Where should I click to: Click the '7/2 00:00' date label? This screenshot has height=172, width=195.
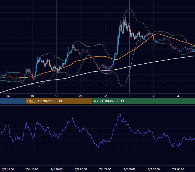129,169
